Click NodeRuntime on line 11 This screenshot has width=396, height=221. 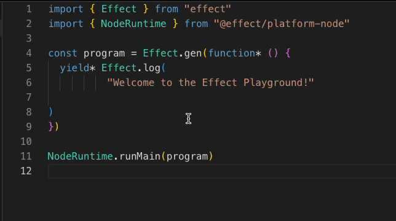(81, 157)
